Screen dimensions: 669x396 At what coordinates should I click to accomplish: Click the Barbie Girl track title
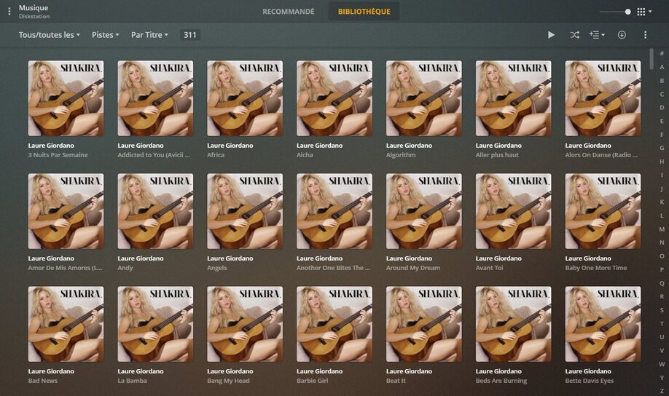[x=313, y=381]
